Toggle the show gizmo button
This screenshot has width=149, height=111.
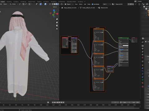[41, 4]
